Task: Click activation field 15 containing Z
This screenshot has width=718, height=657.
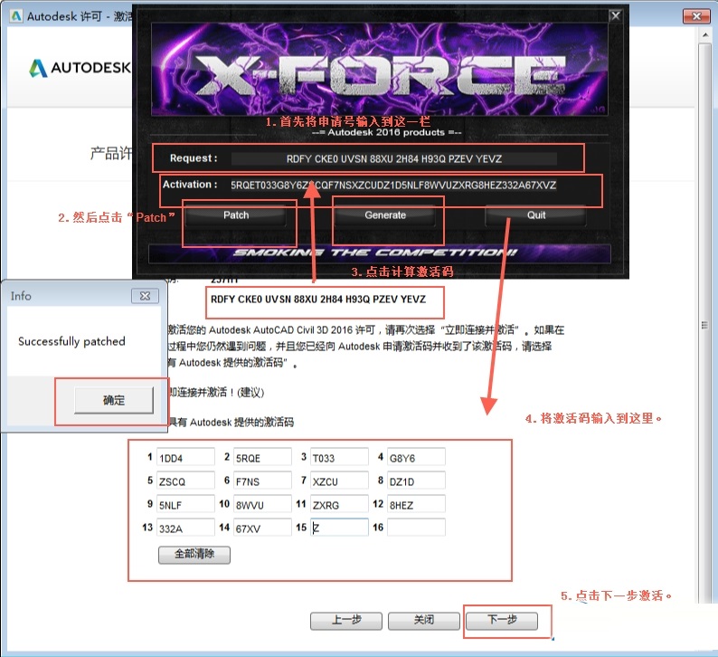Action: coord(339,528)
